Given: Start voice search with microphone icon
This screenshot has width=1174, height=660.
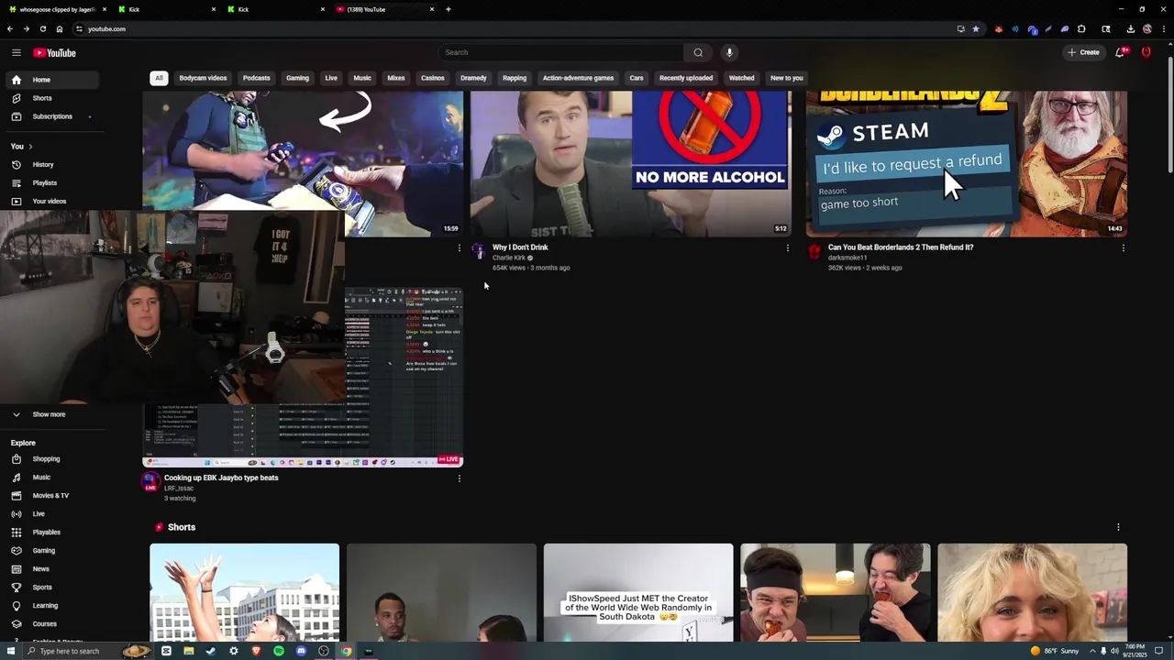Looking at the screenshot, I should [x=729, y=52].
